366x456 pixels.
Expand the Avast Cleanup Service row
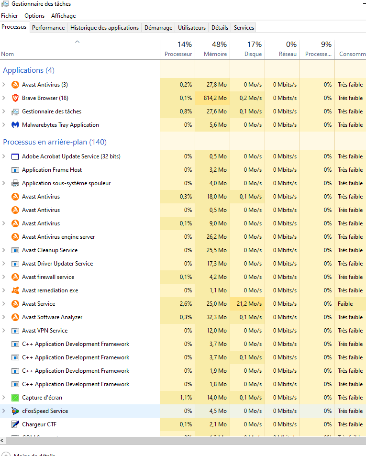(x=3, y=250)
